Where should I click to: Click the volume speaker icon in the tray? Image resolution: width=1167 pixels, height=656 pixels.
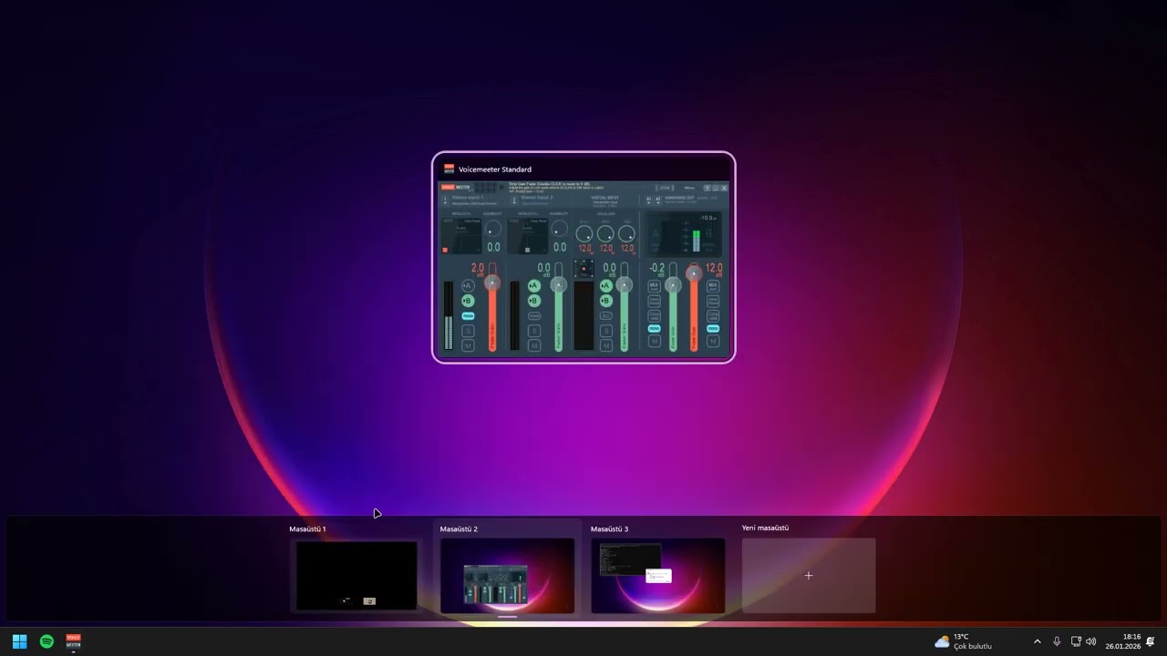(1091, 641)
